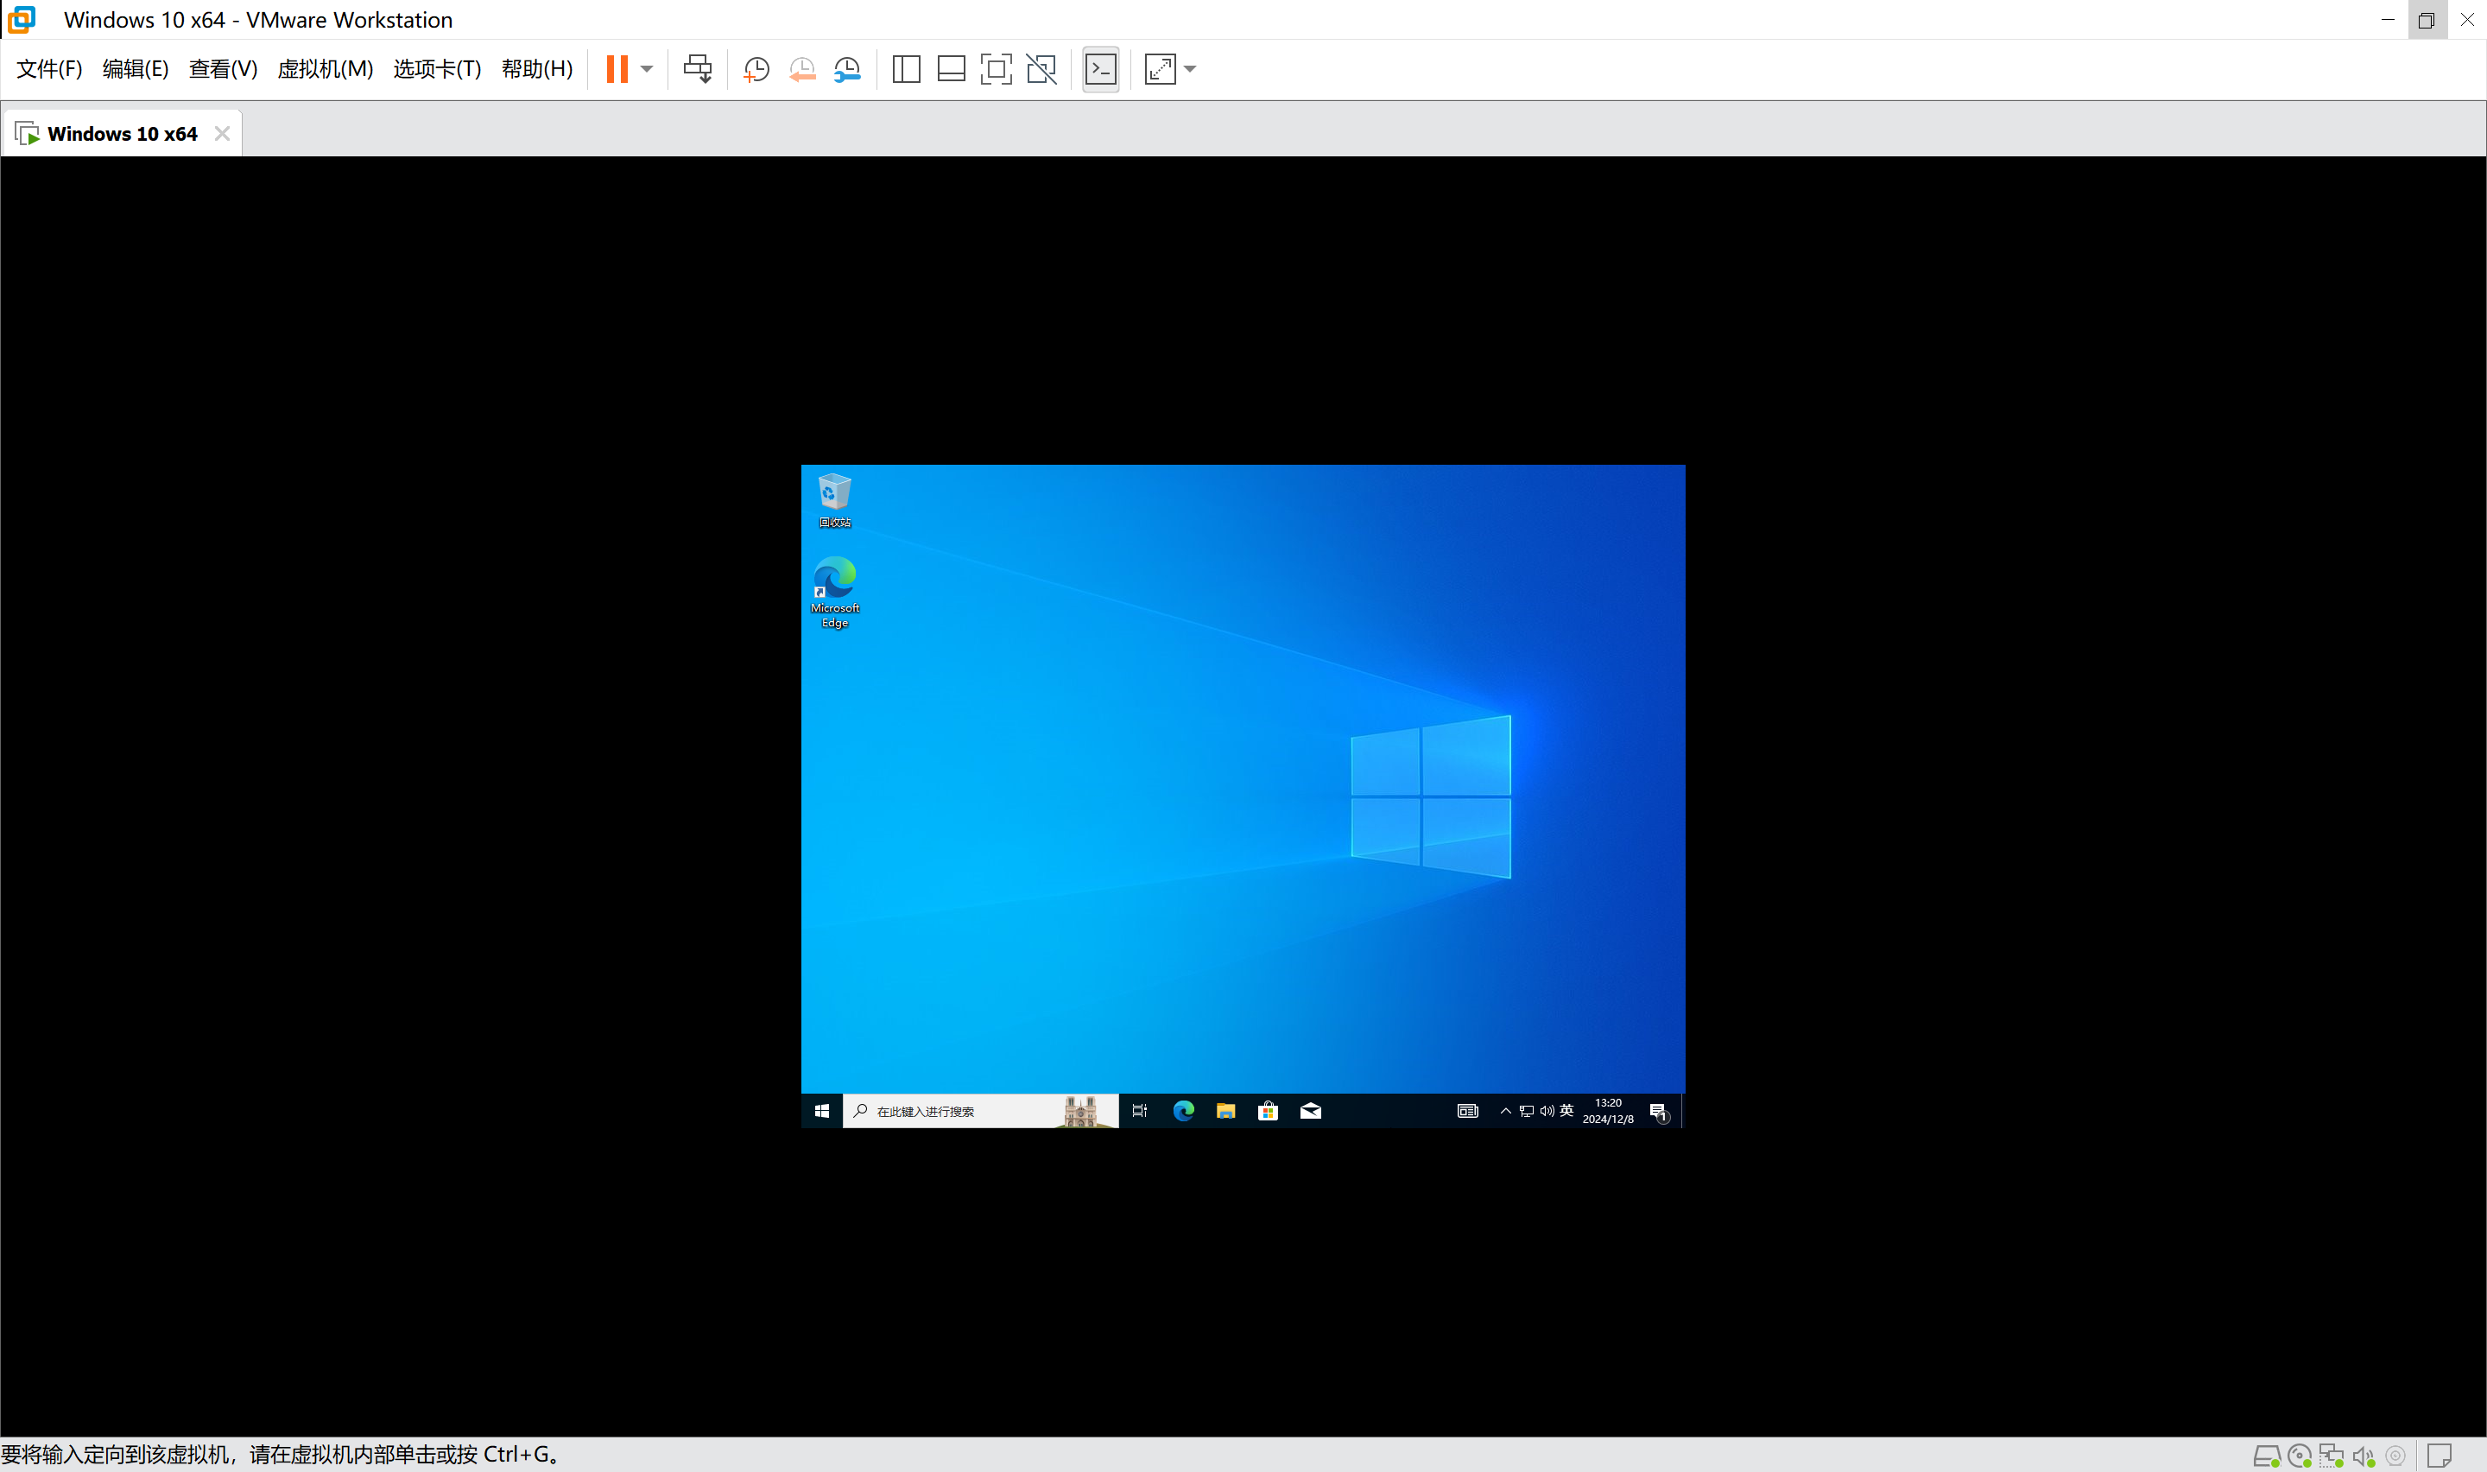Click the CD/DVD drive status icon
Screen dimensions: 2487x1472
(x=2299, y=1455)
